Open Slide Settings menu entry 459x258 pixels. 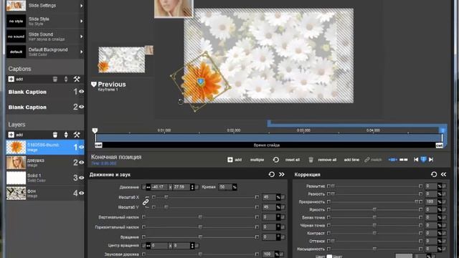(x=44, y=6)
